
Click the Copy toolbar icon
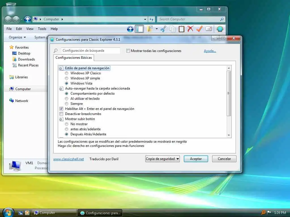[172, 29]
